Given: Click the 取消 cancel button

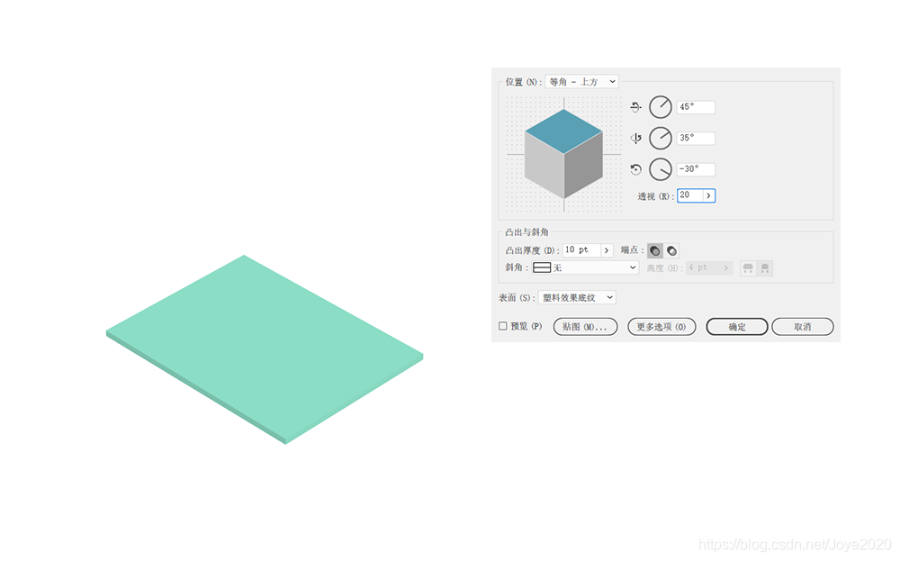Looking at the screenshot, I should pos(803,326).
